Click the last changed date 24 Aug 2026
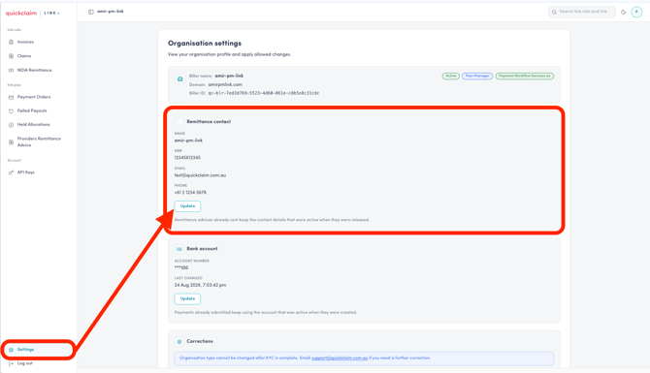This screenshot has width=650, height=373. click(x=200, y=285)
